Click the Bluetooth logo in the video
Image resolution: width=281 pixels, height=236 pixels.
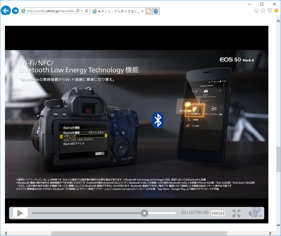[x=158, y=120]
